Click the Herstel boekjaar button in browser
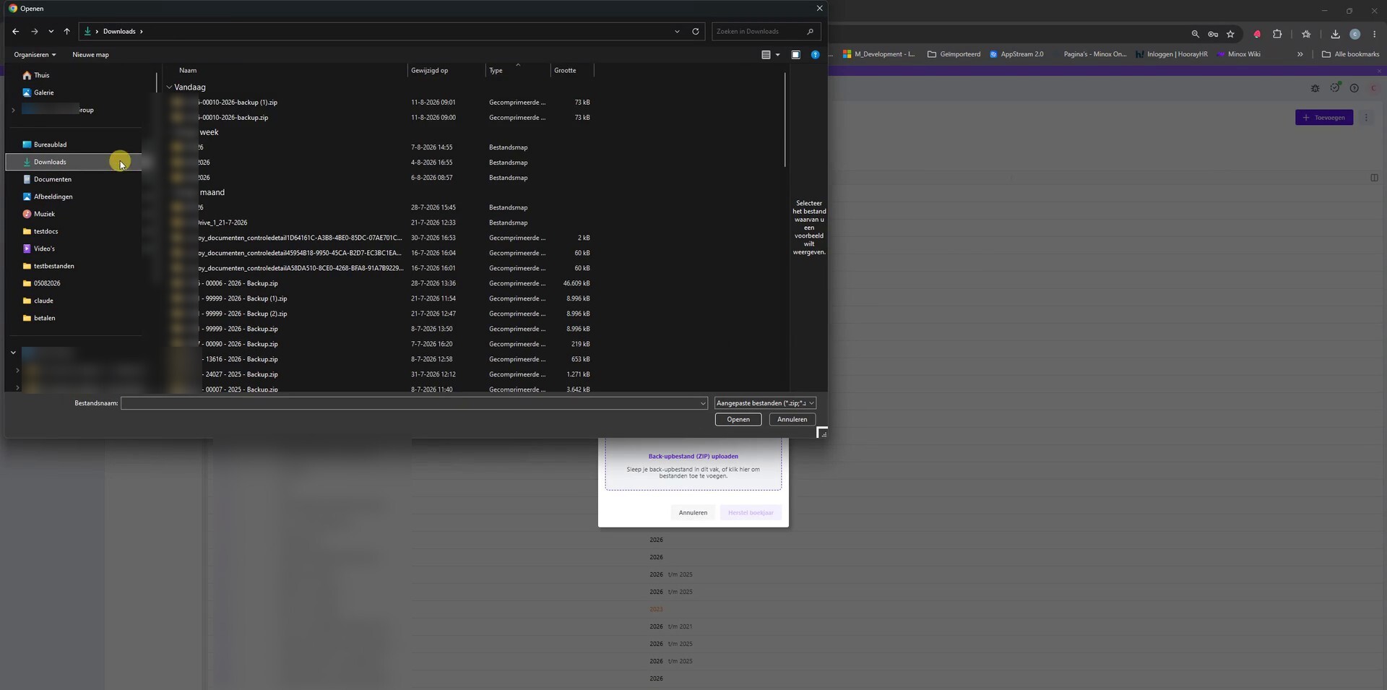Screen dimensions: 1387x690 (x=751, y=513)
